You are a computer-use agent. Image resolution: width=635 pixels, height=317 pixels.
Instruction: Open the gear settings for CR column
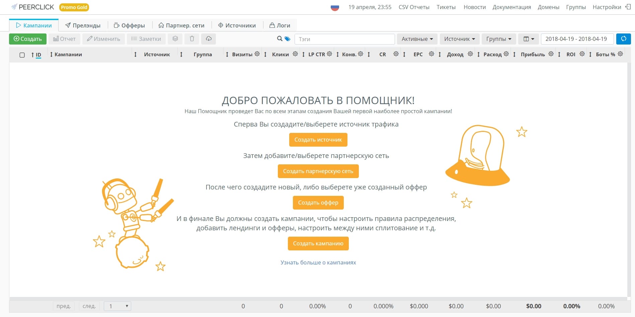point(396,54)
